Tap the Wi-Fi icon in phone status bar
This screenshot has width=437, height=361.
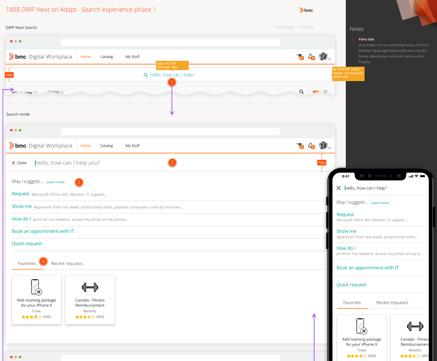[416, 176]
